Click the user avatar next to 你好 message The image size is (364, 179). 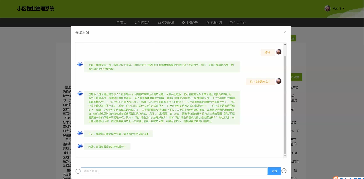coord(278,51)
